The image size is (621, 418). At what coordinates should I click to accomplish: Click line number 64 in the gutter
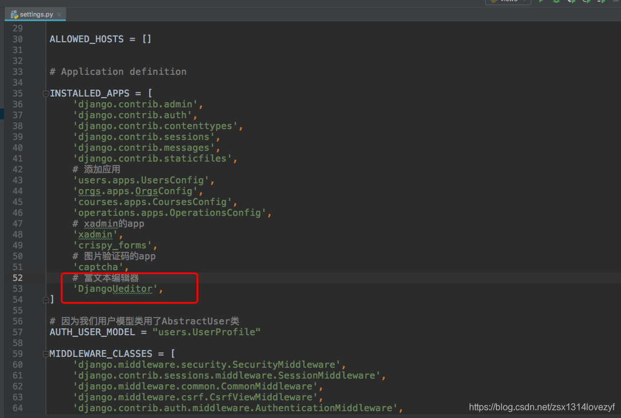click(18, 408)
